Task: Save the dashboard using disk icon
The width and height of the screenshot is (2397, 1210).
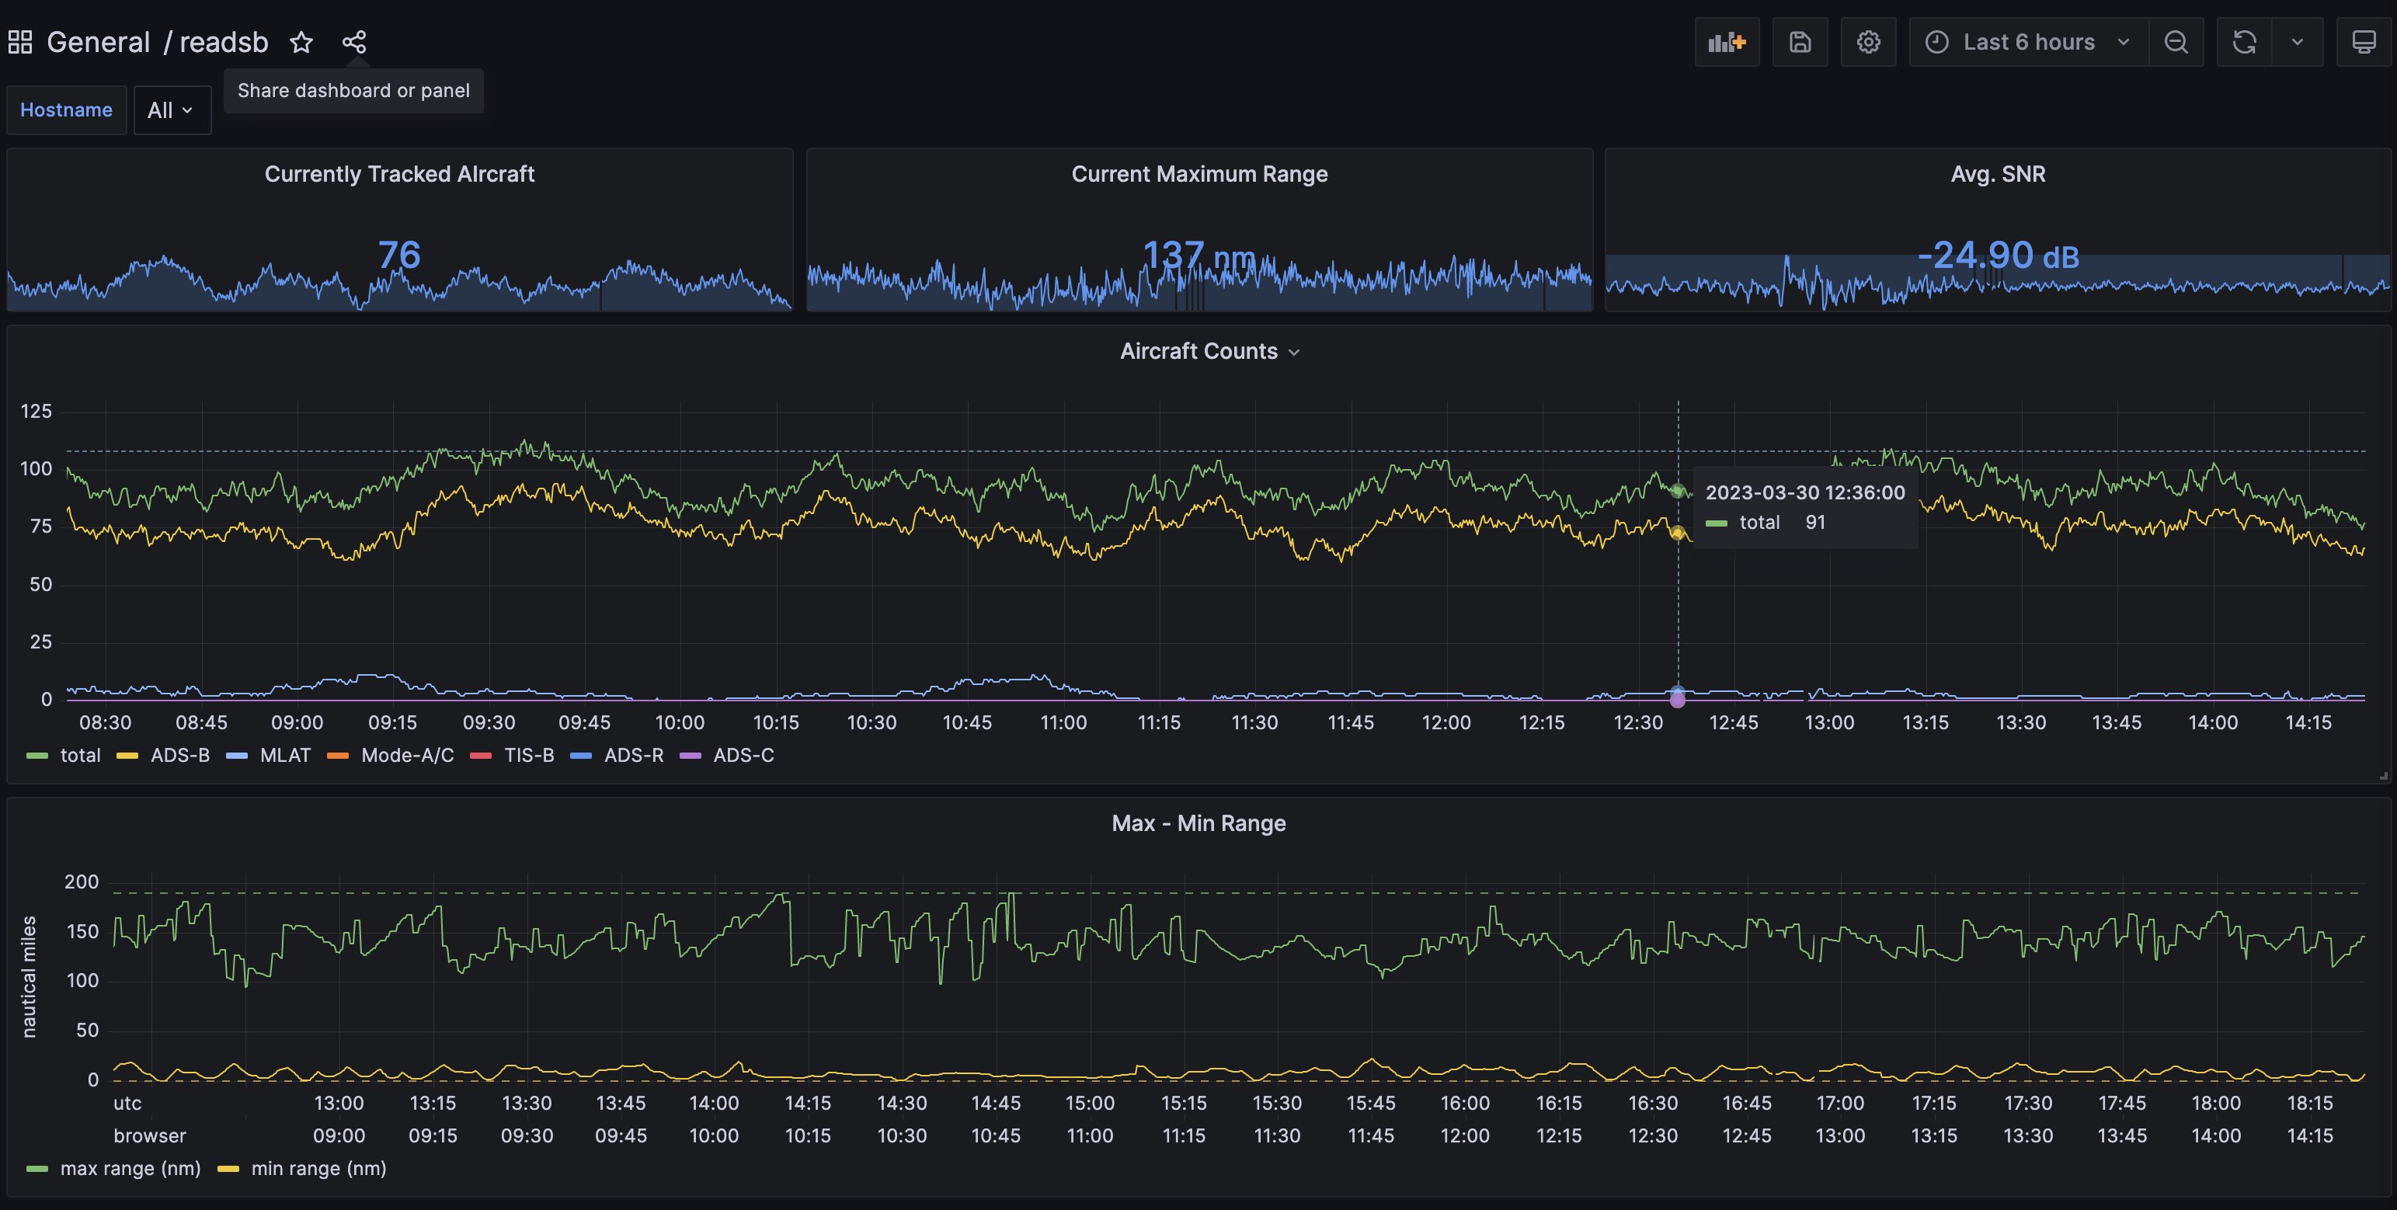Action: coord(1800,42)
